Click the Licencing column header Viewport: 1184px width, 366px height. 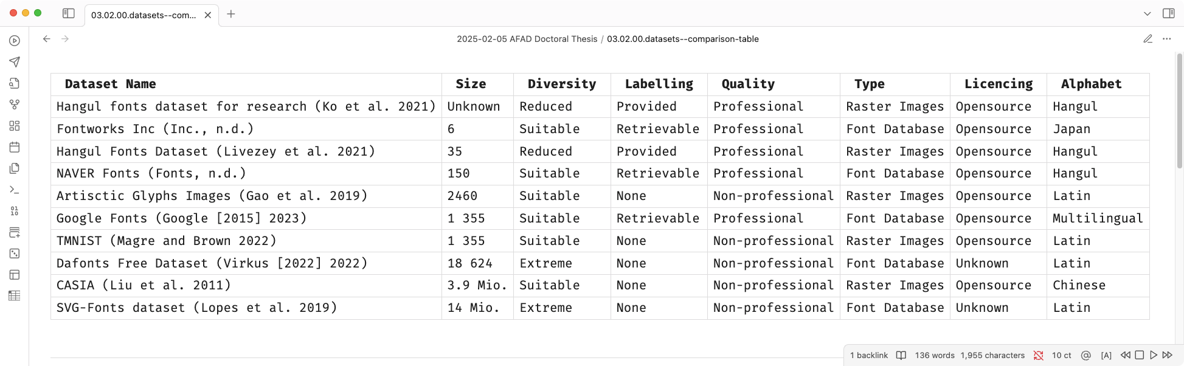coord(999,85)
